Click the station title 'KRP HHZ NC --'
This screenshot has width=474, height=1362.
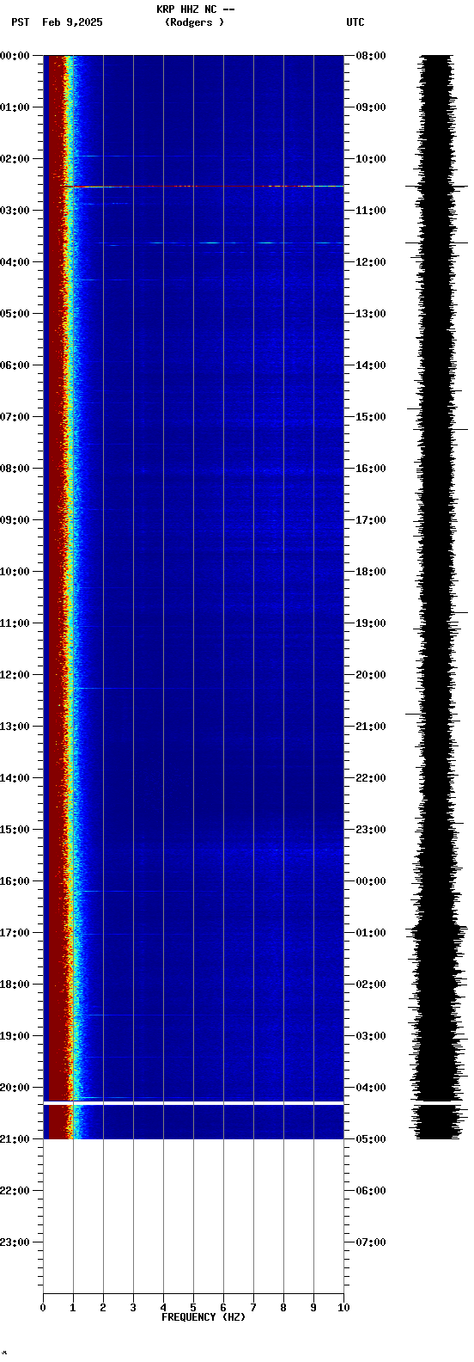[x=195, y=9]
